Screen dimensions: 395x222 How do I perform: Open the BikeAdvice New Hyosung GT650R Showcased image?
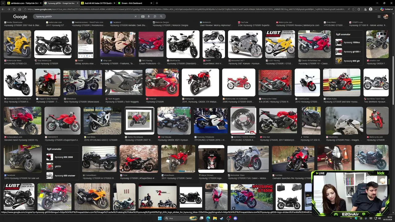pyautogui.click(x=82, y=82)
